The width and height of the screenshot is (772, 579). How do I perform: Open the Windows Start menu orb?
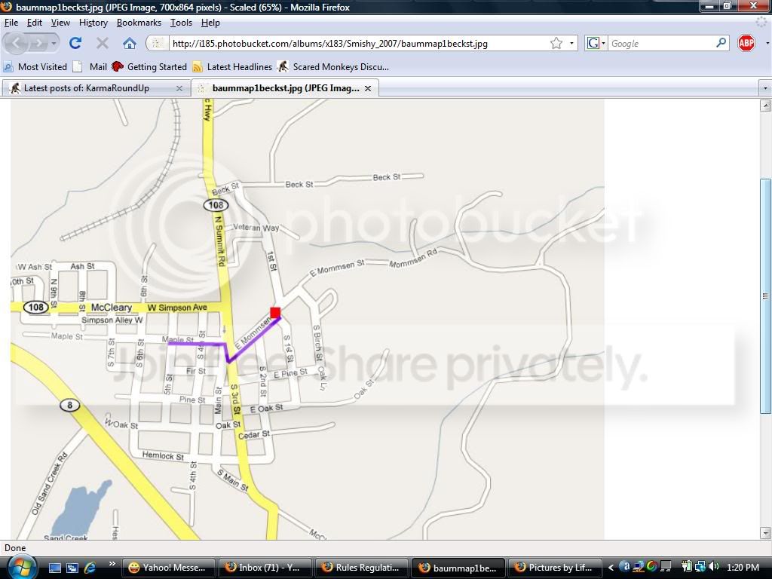coord(21,566)
